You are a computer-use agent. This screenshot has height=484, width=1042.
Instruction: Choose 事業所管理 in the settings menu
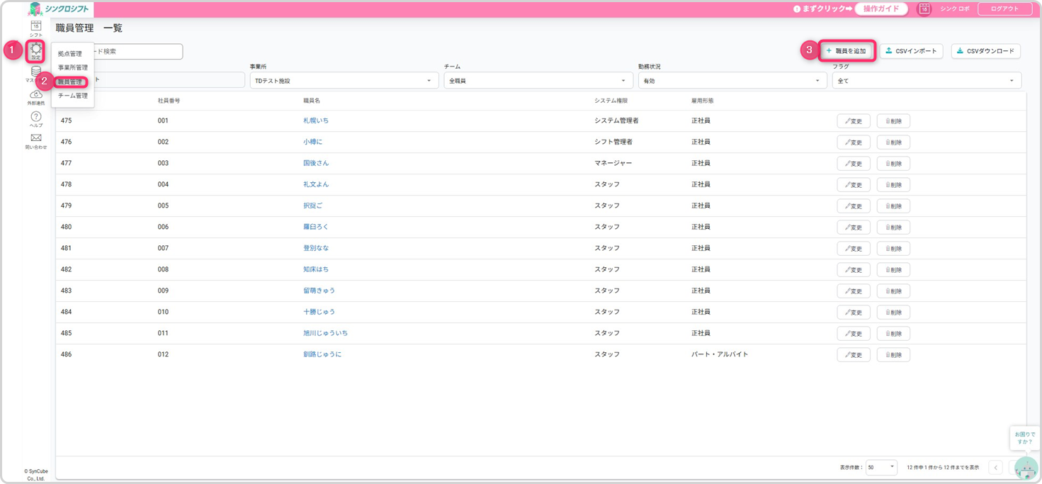[72, 67]
